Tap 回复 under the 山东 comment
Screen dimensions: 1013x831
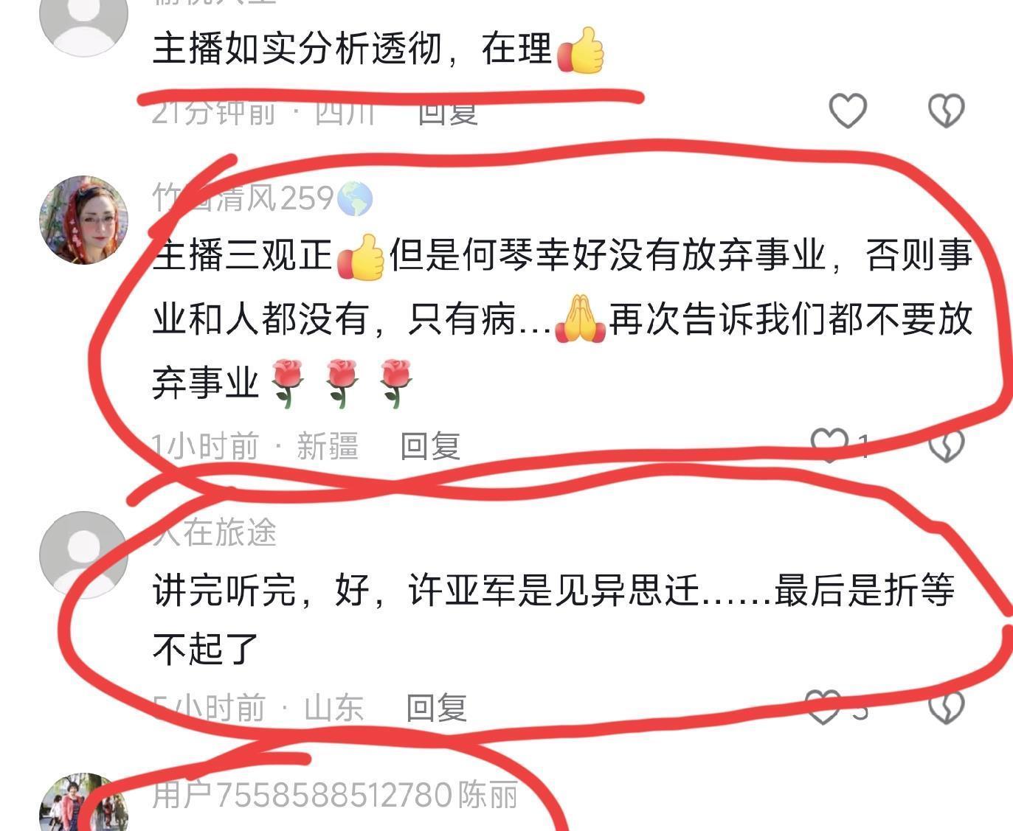437,708
